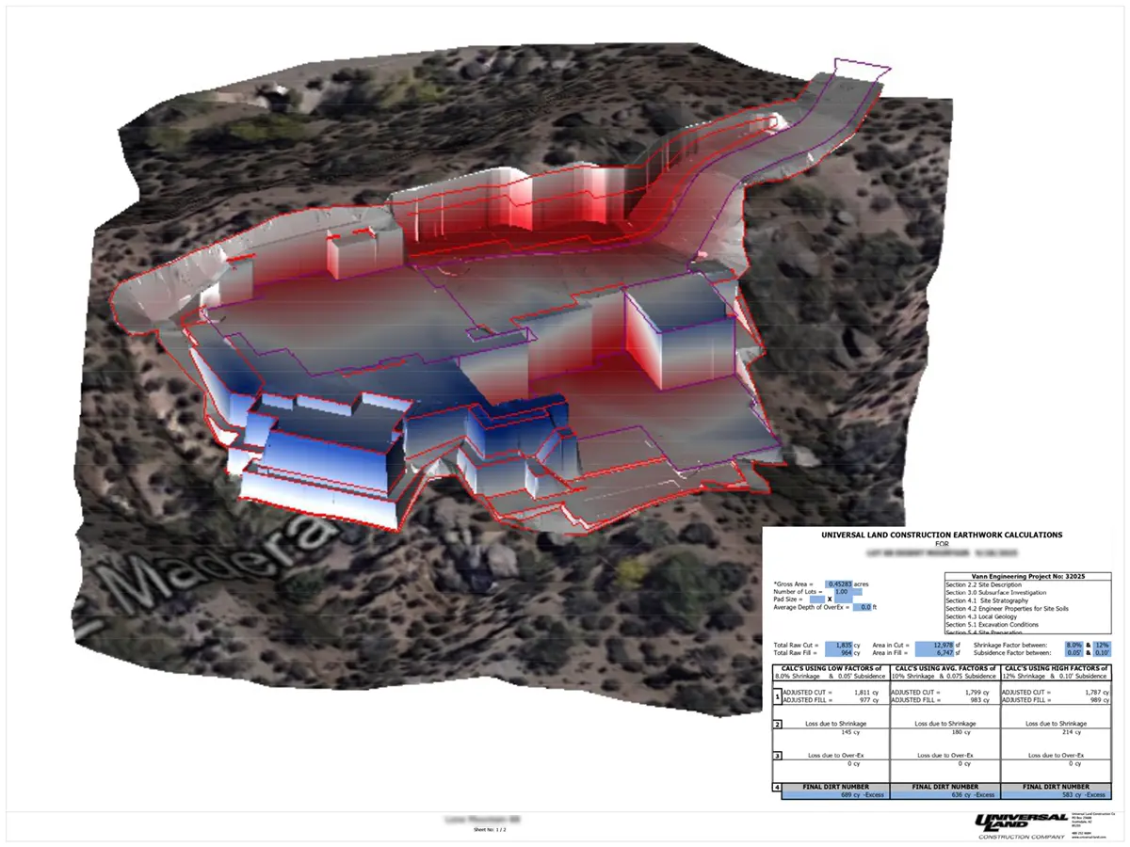Click the 8.0% shrinkage factor cell
This screenshot has width=1130, height=847.
pos(1073,645)
